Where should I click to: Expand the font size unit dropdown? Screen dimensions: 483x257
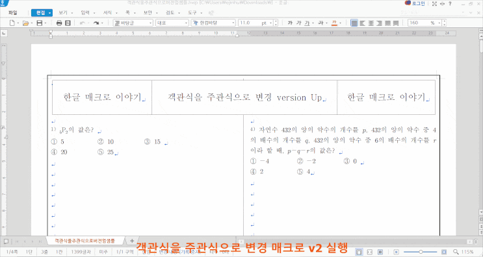pos(271,23)
